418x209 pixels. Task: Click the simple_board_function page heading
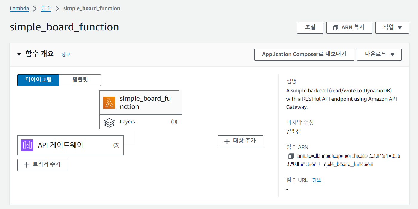64,27
